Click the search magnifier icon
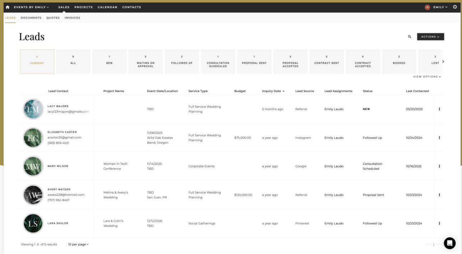 pos(410,37)
